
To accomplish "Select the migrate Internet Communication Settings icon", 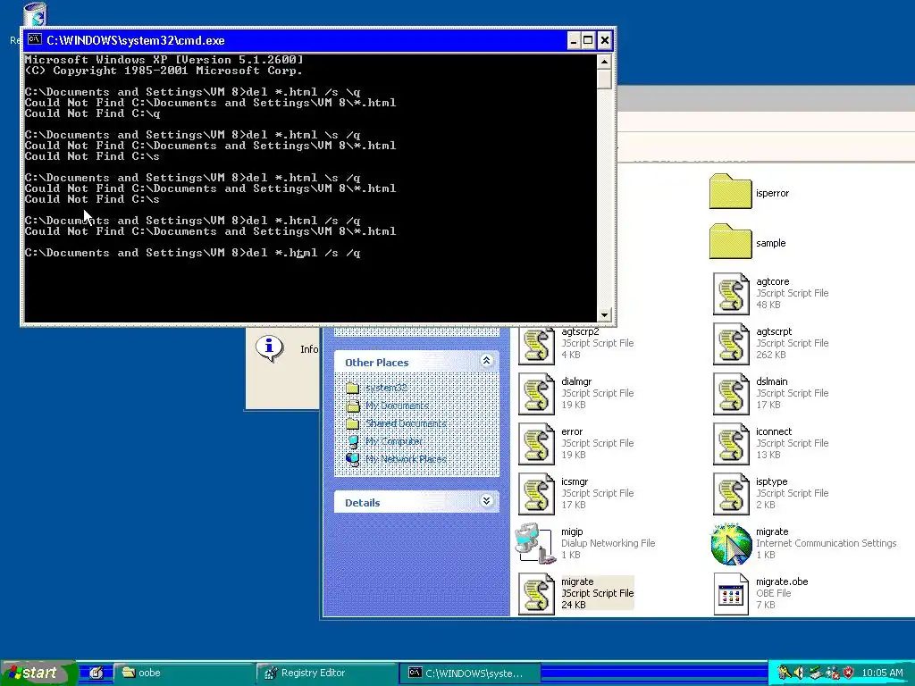I will click(x=731, y=544).
